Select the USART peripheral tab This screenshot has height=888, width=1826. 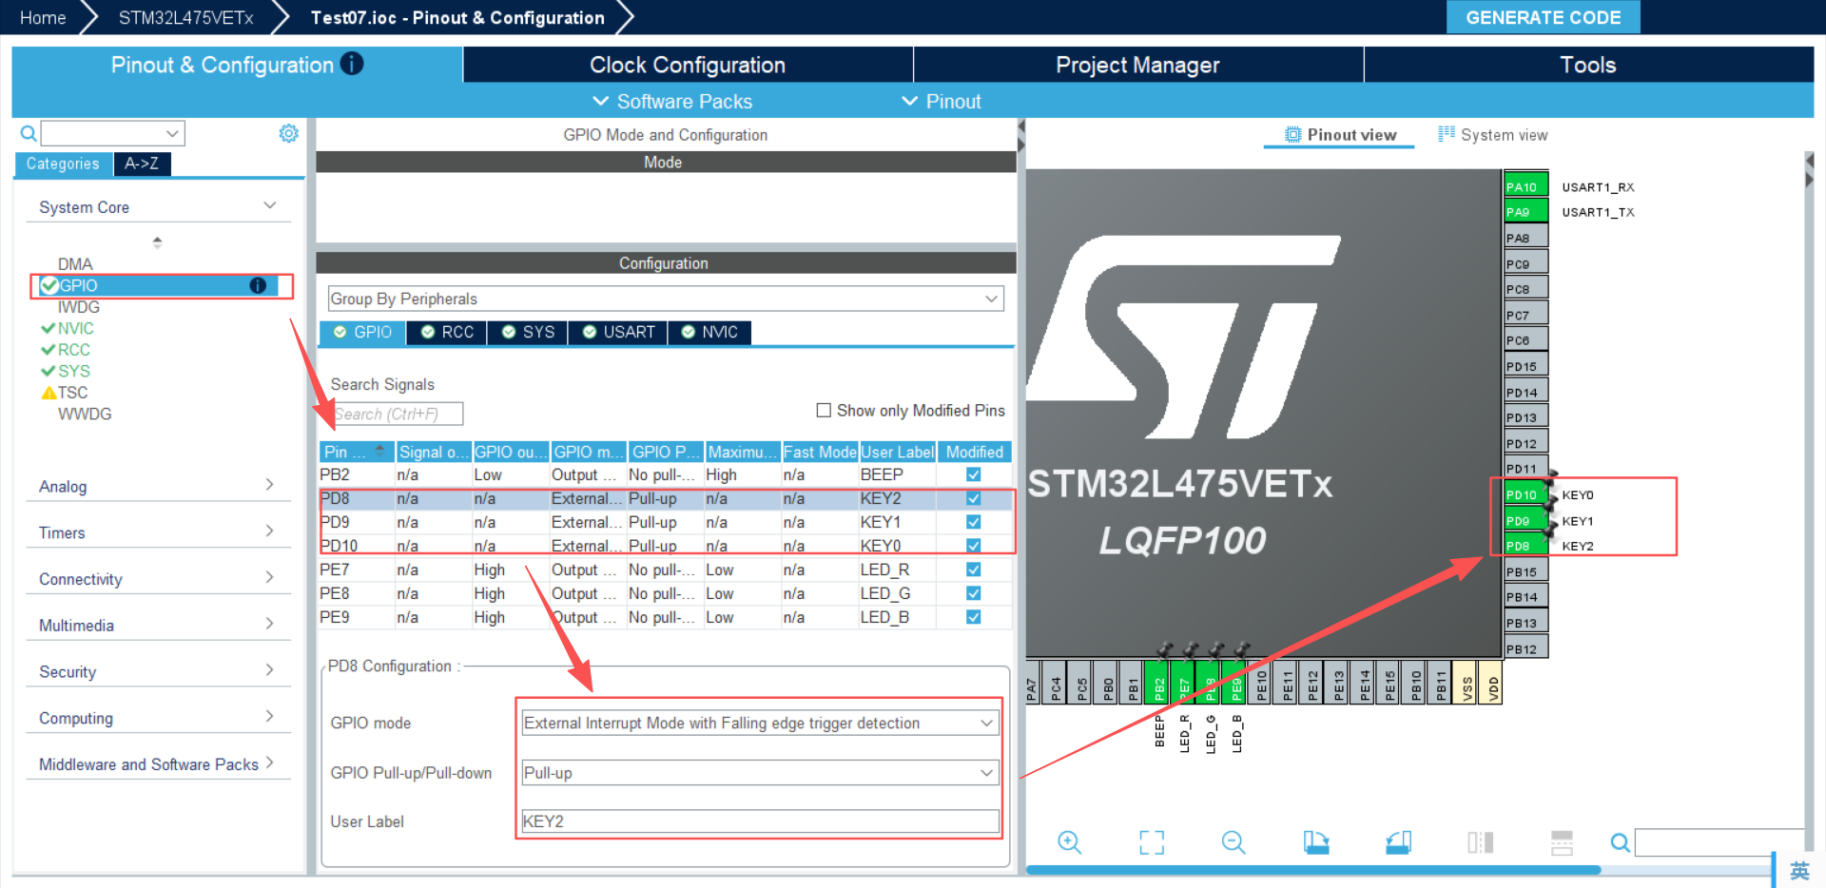click(x=618, y=332)
